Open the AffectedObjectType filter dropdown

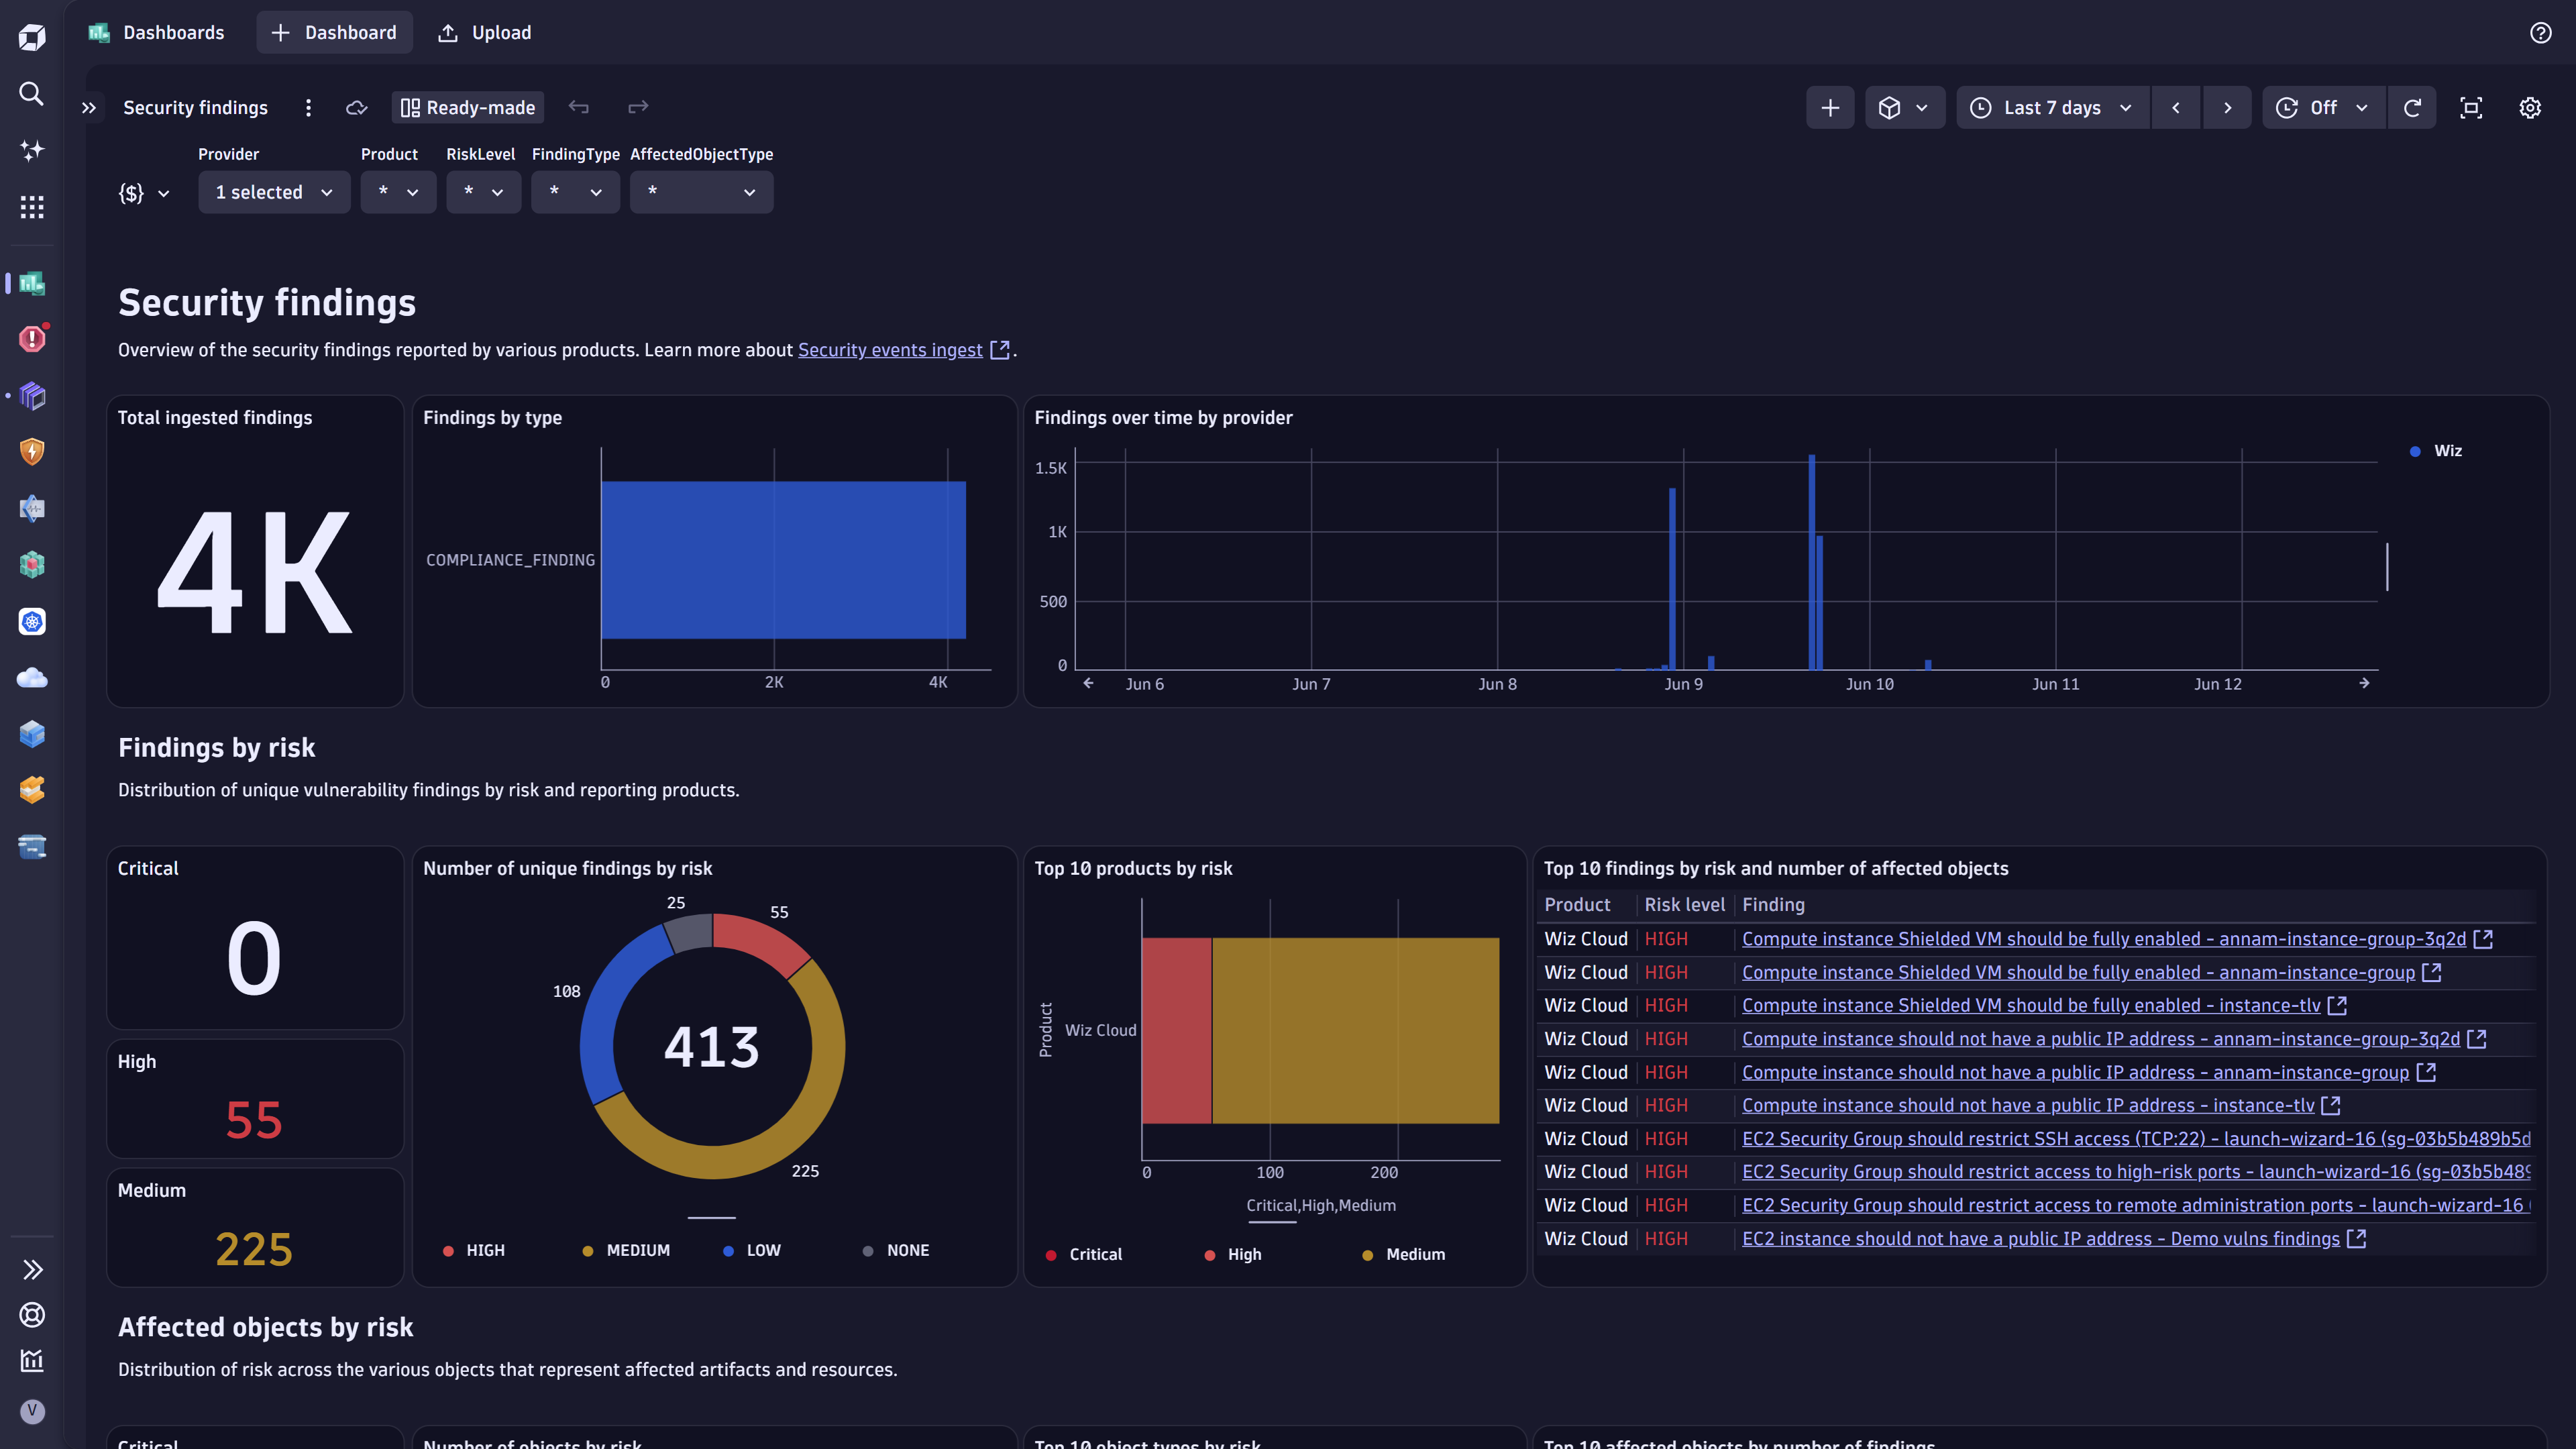701,192
